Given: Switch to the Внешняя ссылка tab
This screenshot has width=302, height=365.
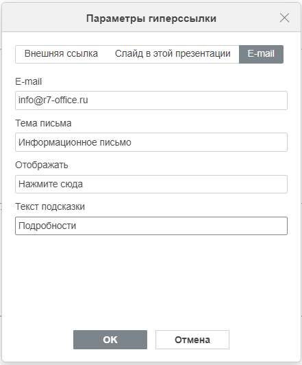Looking at the screenshot, I should point(61,54).
